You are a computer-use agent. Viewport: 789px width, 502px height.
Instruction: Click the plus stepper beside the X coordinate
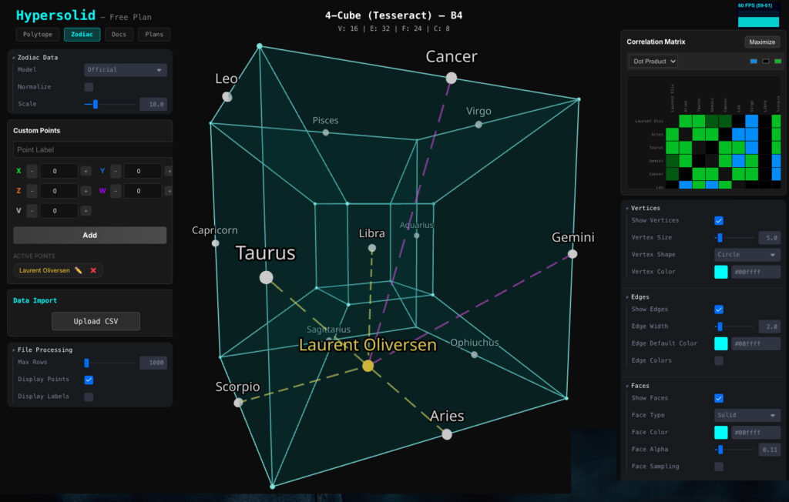click(x=86, y=171)
